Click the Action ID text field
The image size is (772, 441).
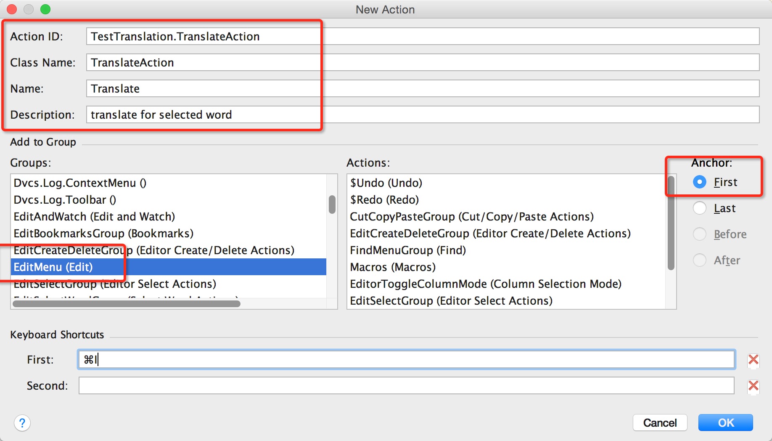point(422,37)
